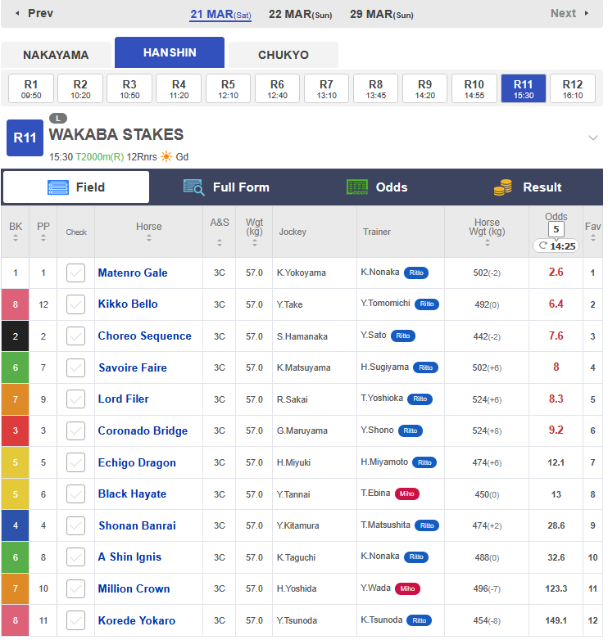Select the 22 MAR (Sun) date

click(301, 14)
